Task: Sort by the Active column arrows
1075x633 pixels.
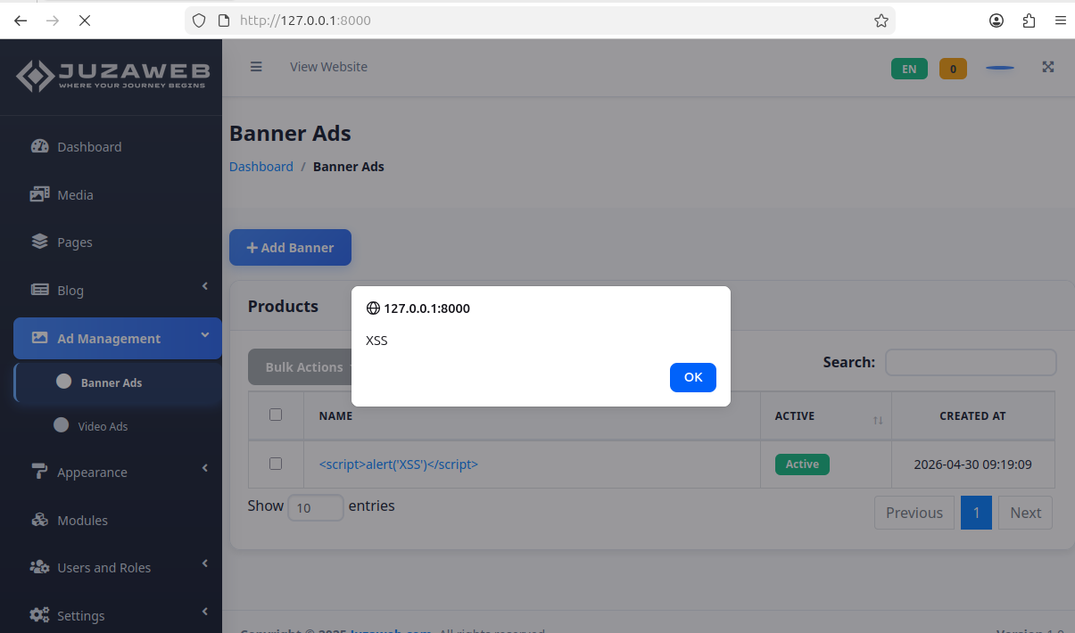Action: point(878,420)
